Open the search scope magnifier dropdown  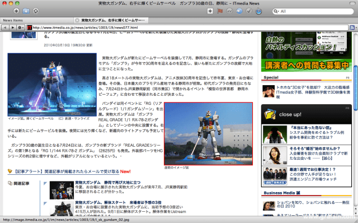point(276,11)
